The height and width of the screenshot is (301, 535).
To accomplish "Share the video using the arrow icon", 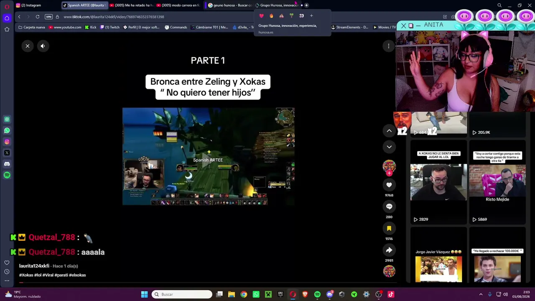I will tap(389, 250).
